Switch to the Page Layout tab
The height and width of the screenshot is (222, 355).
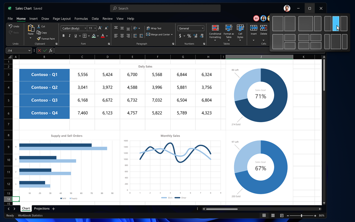pos(61,18)
